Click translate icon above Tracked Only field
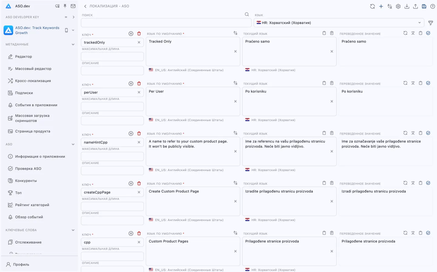 [235, 33]
